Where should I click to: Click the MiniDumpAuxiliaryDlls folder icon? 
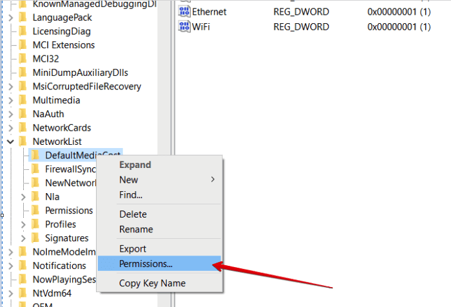(23, 73)
